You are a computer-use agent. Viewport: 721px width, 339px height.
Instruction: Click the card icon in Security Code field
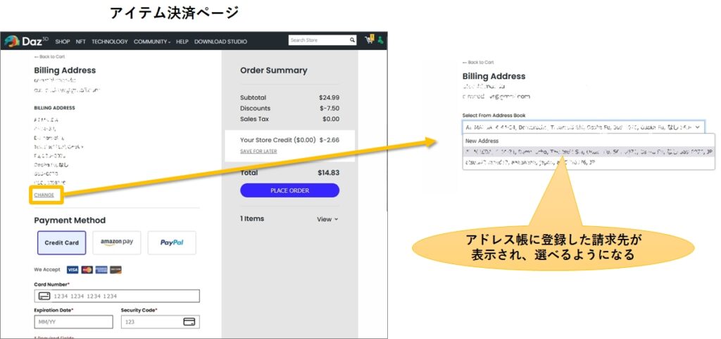click(189, 321)
